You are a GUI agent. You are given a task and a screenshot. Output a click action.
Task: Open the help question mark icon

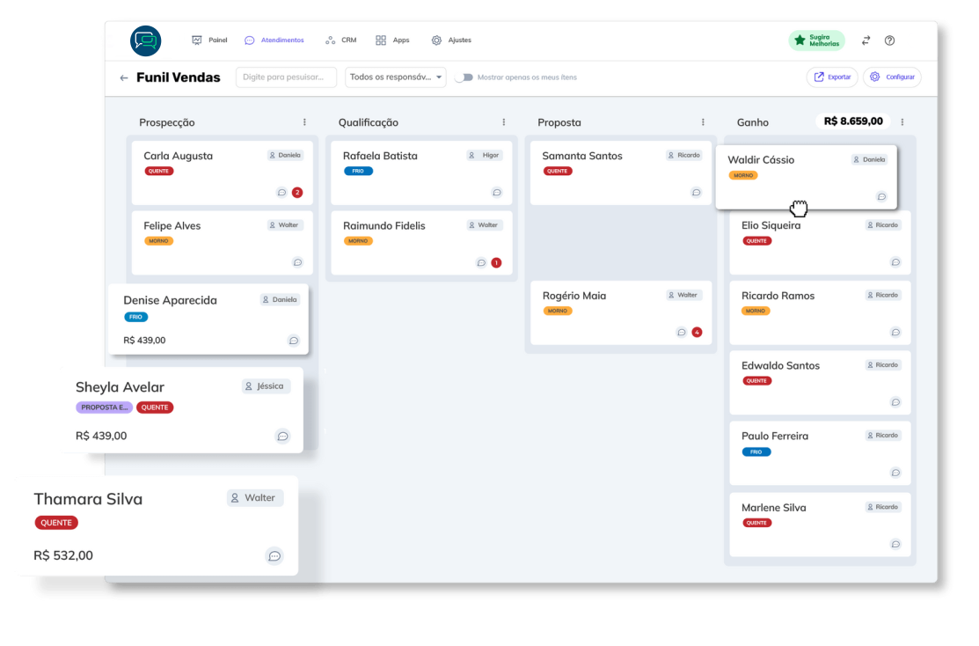click(889, 40)
